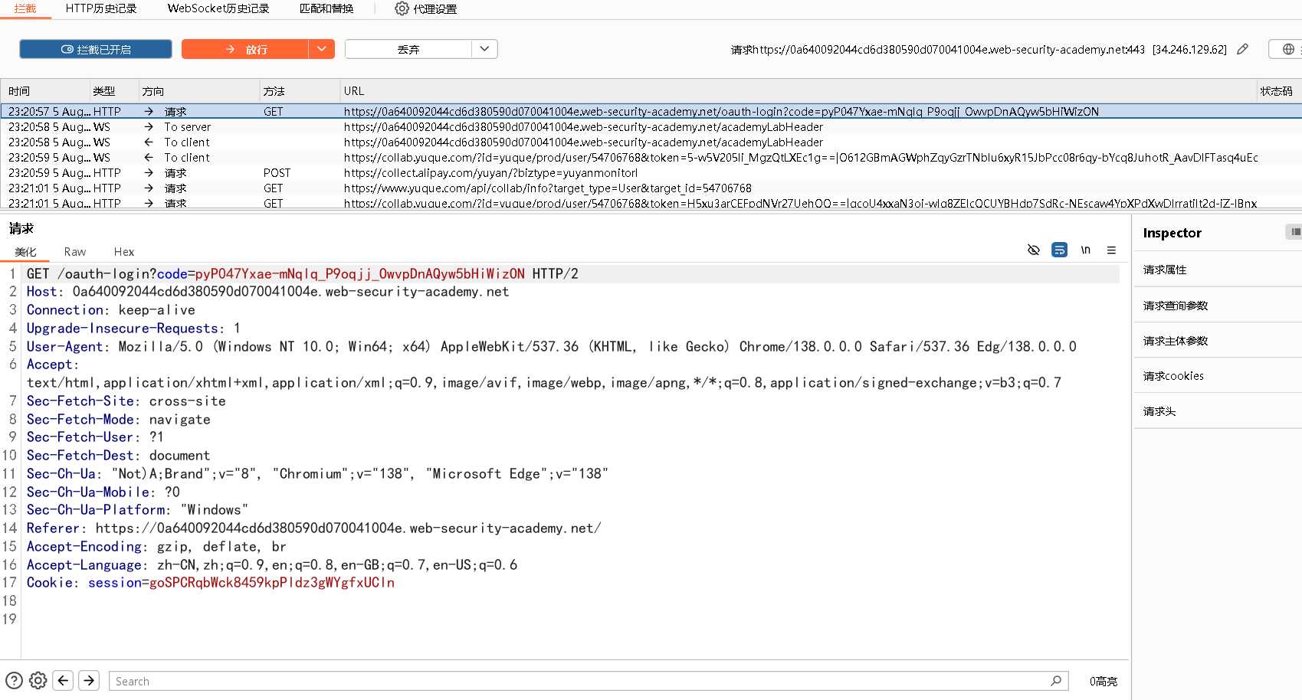Click the previous search result arrow icon
The width and height of the screenshot is (1302, 700).
pos(63,680)
